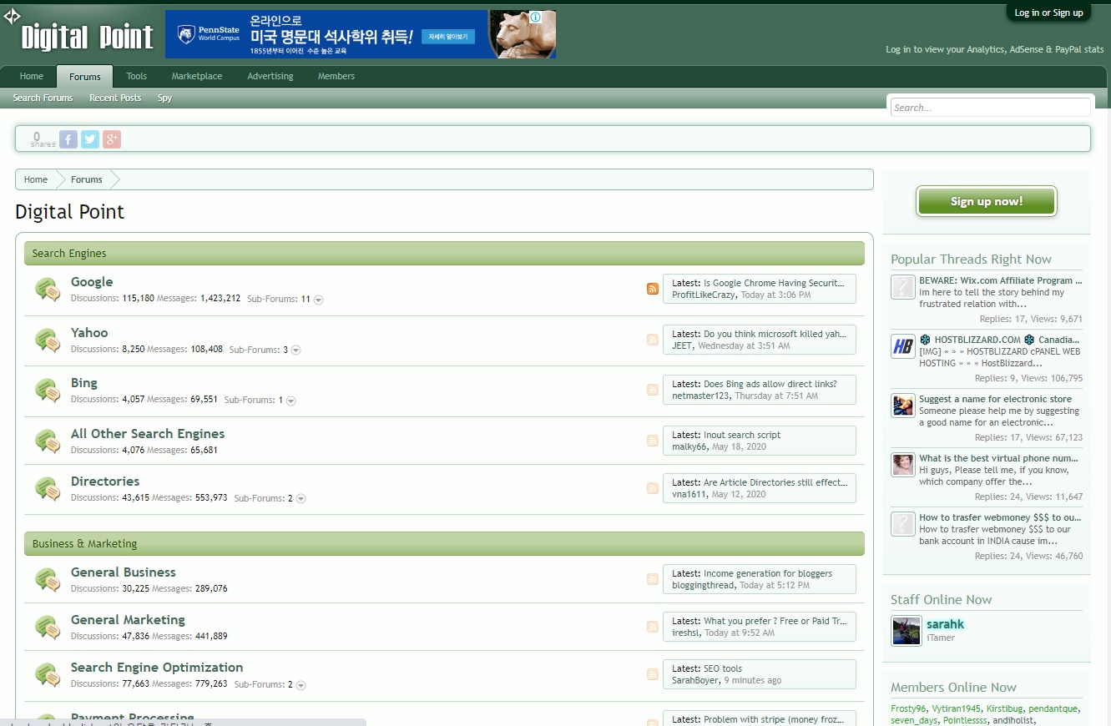This screenshot has width=1111, height=726.
Task: Expand Google sub-forums dropdown
Action: click(318, 300)
